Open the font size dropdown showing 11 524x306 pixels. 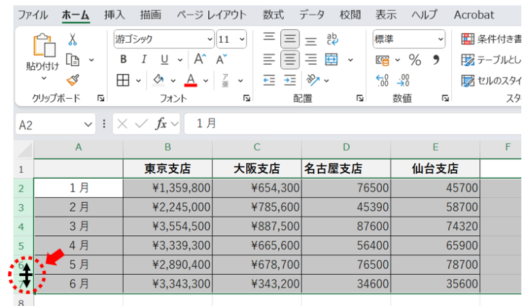pyautogui.click(x=242, y=39)
